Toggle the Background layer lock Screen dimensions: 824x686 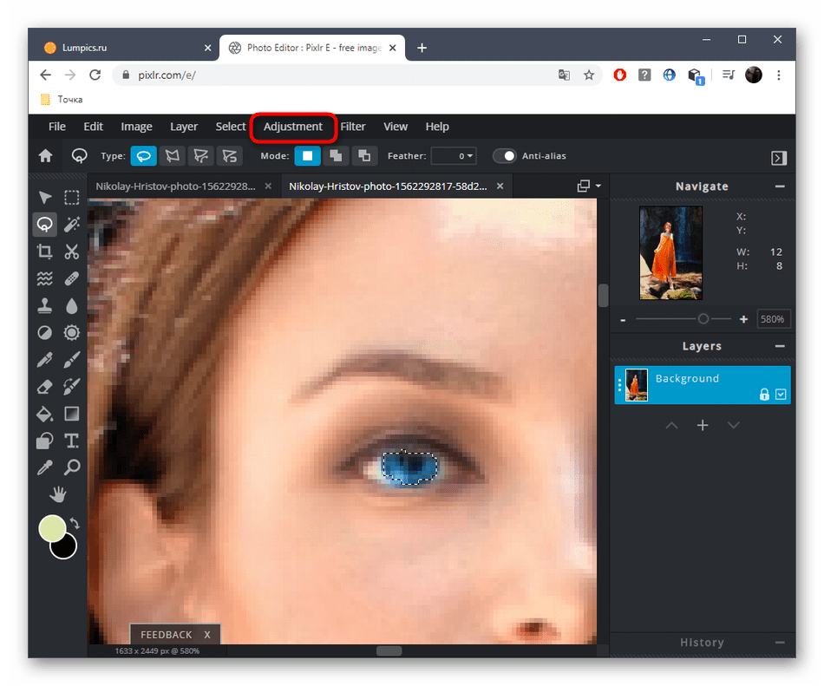click(764, 395)
